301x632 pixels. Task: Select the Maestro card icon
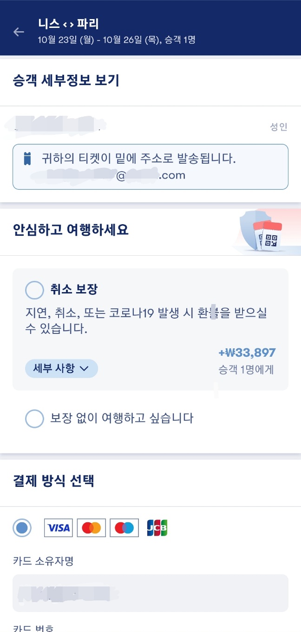coord(124,527)
